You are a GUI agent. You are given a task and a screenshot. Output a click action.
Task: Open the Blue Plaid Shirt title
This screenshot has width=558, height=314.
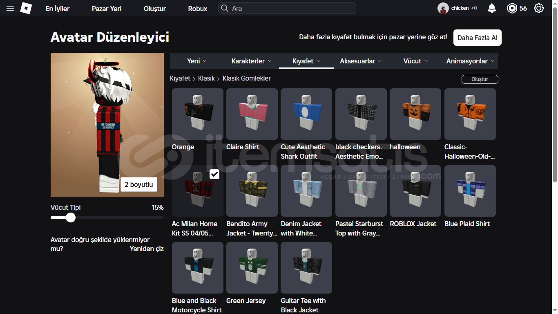tap(467, 224)
